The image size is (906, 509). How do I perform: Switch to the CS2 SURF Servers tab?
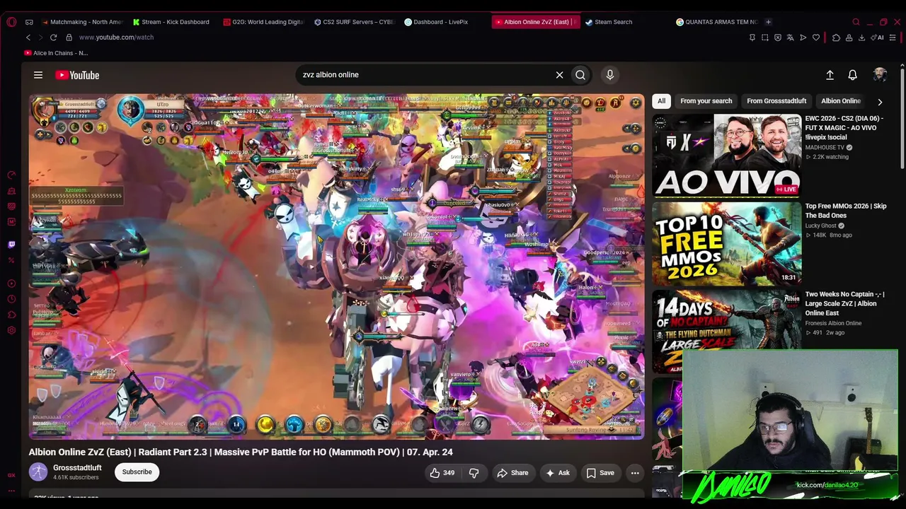click(x=354, y=22)
